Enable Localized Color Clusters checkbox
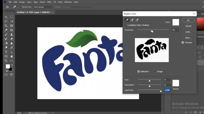 [x=126, y=25]
